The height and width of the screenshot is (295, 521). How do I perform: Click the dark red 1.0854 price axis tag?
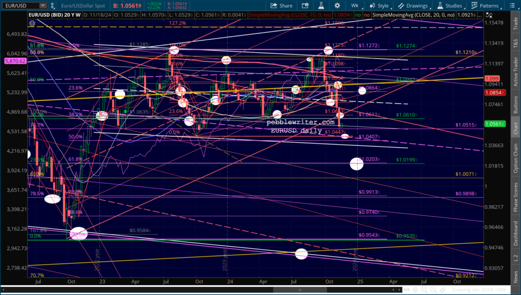coord(496,92)
